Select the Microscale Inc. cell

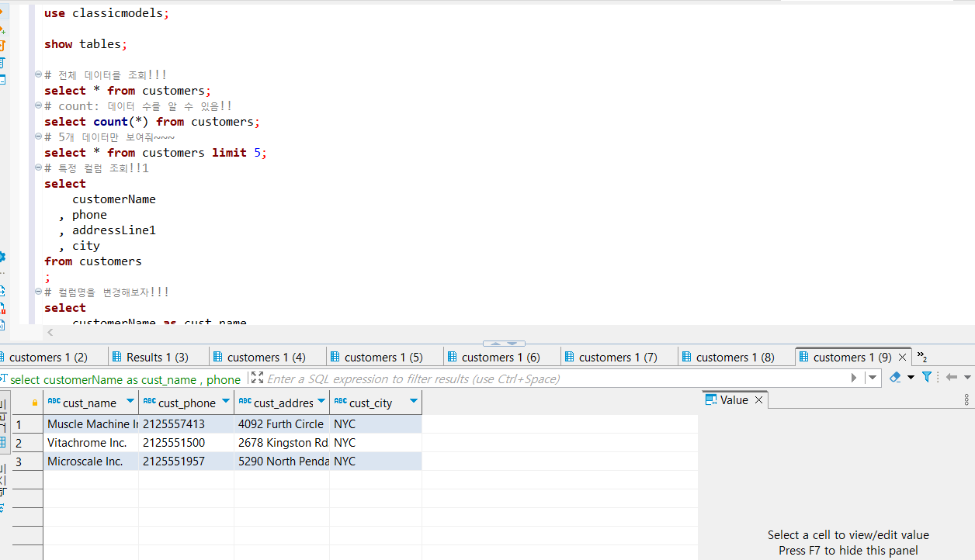(x=91, y=461)
